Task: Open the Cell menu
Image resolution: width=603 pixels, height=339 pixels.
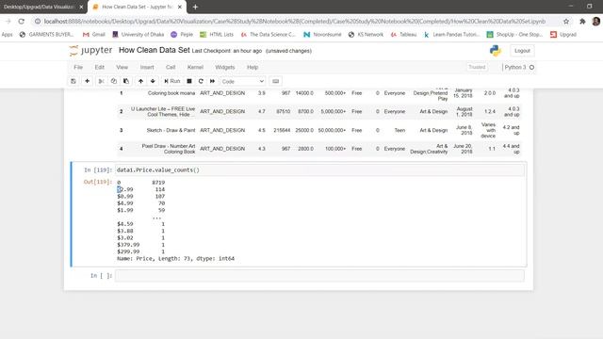Action: coord(171,67)
